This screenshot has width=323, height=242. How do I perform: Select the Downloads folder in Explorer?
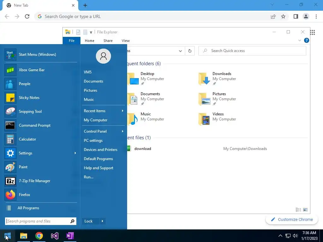tap(217, 79)
